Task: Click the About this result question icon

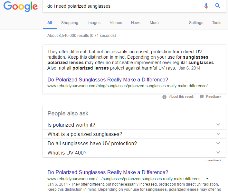Action: click(164, 97)
